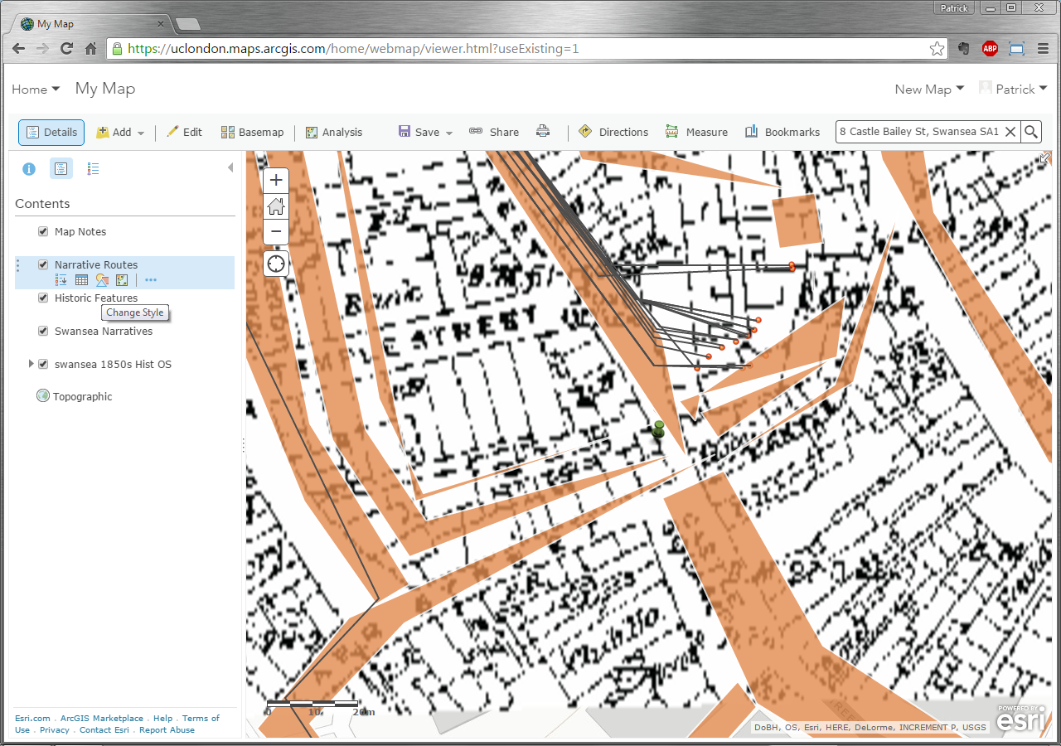Click the Print icon in the toolbar
The image size is (1061, 746).
pos(543,132)
